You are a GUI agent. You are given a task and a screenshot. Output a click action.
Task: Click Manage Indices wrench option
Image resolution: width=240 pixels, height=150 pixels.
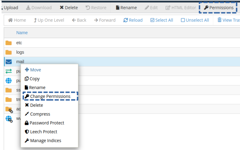click(x=43, y=140)
